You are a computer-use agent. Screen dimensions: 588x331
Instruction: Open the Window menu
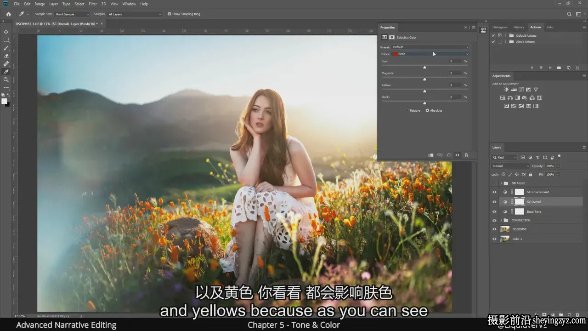point(129,4)
